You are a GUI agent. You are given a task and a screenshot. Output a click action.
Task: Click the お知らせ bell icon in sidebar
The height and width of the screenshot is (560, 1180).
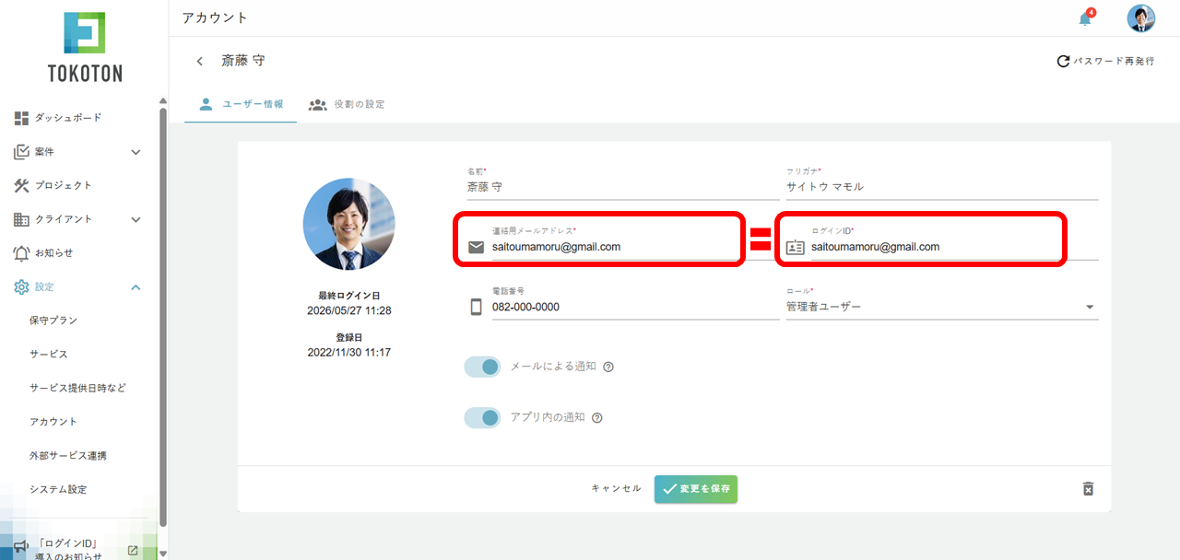point(22,252)
